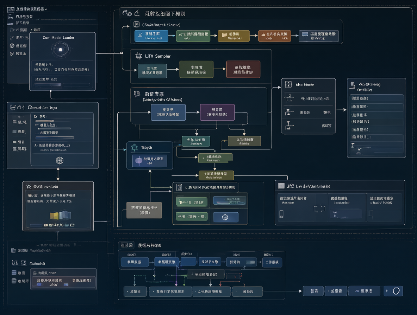Click the blue progress field in lower center group
This screenshot has width=417, height=315.
(x=230, y=201)
